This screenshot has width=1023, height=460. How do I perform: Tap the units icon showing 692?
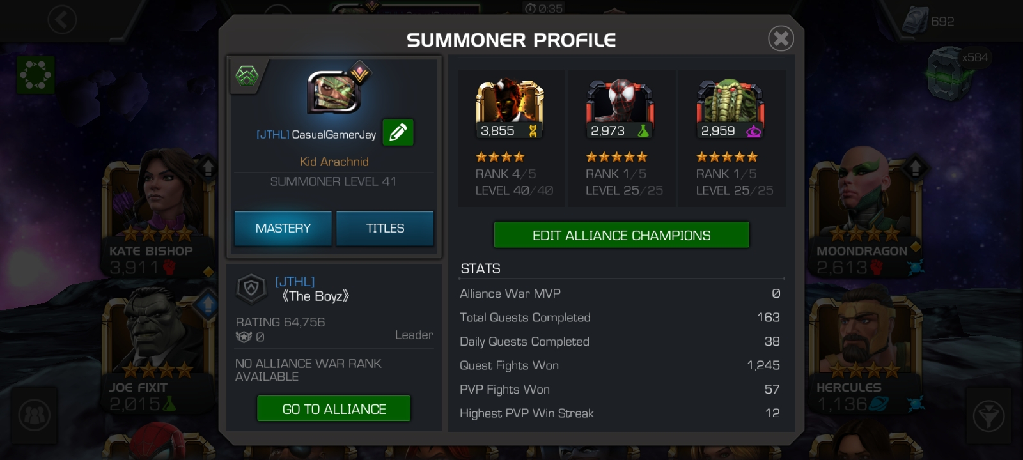click(x=930, y=20)
